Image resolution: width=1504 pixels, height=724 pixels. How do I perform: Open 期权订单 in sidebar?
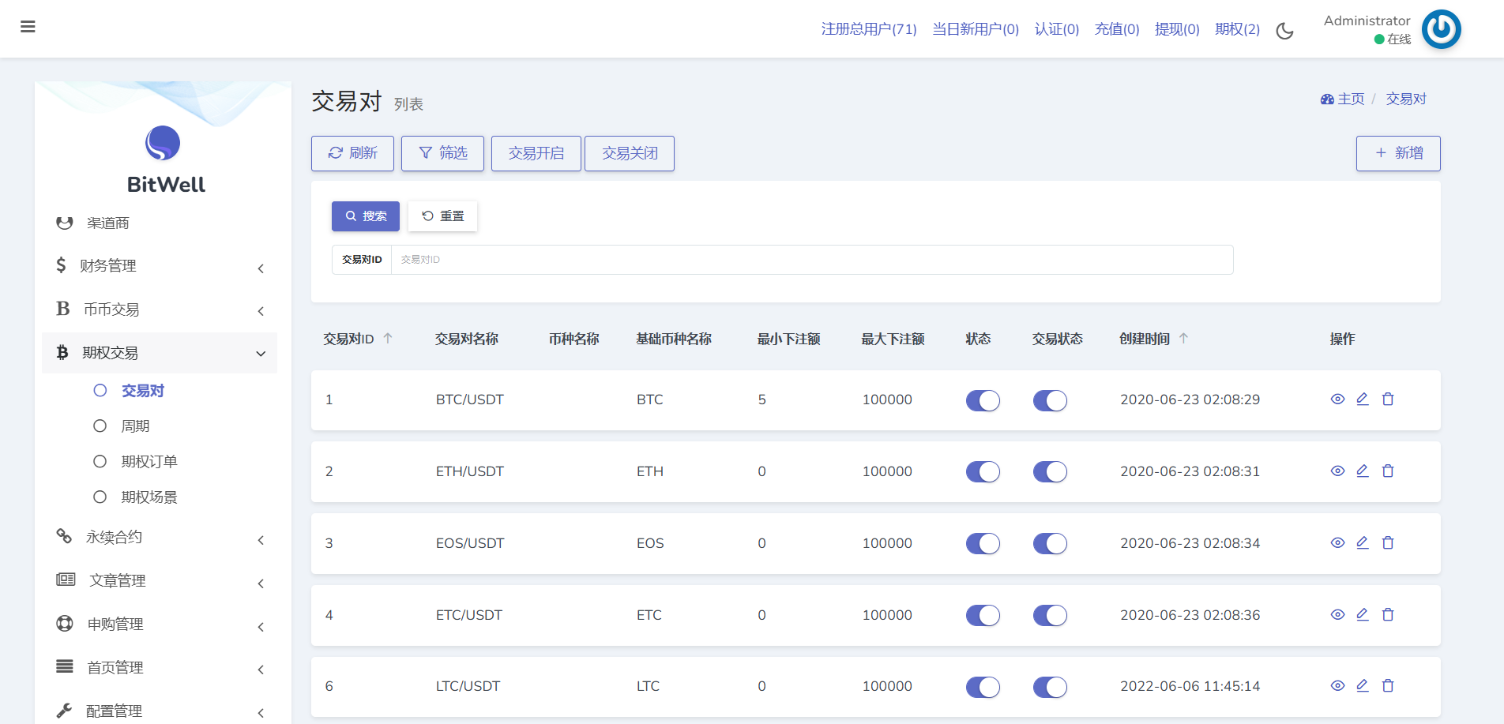click(x=149, y=462)
